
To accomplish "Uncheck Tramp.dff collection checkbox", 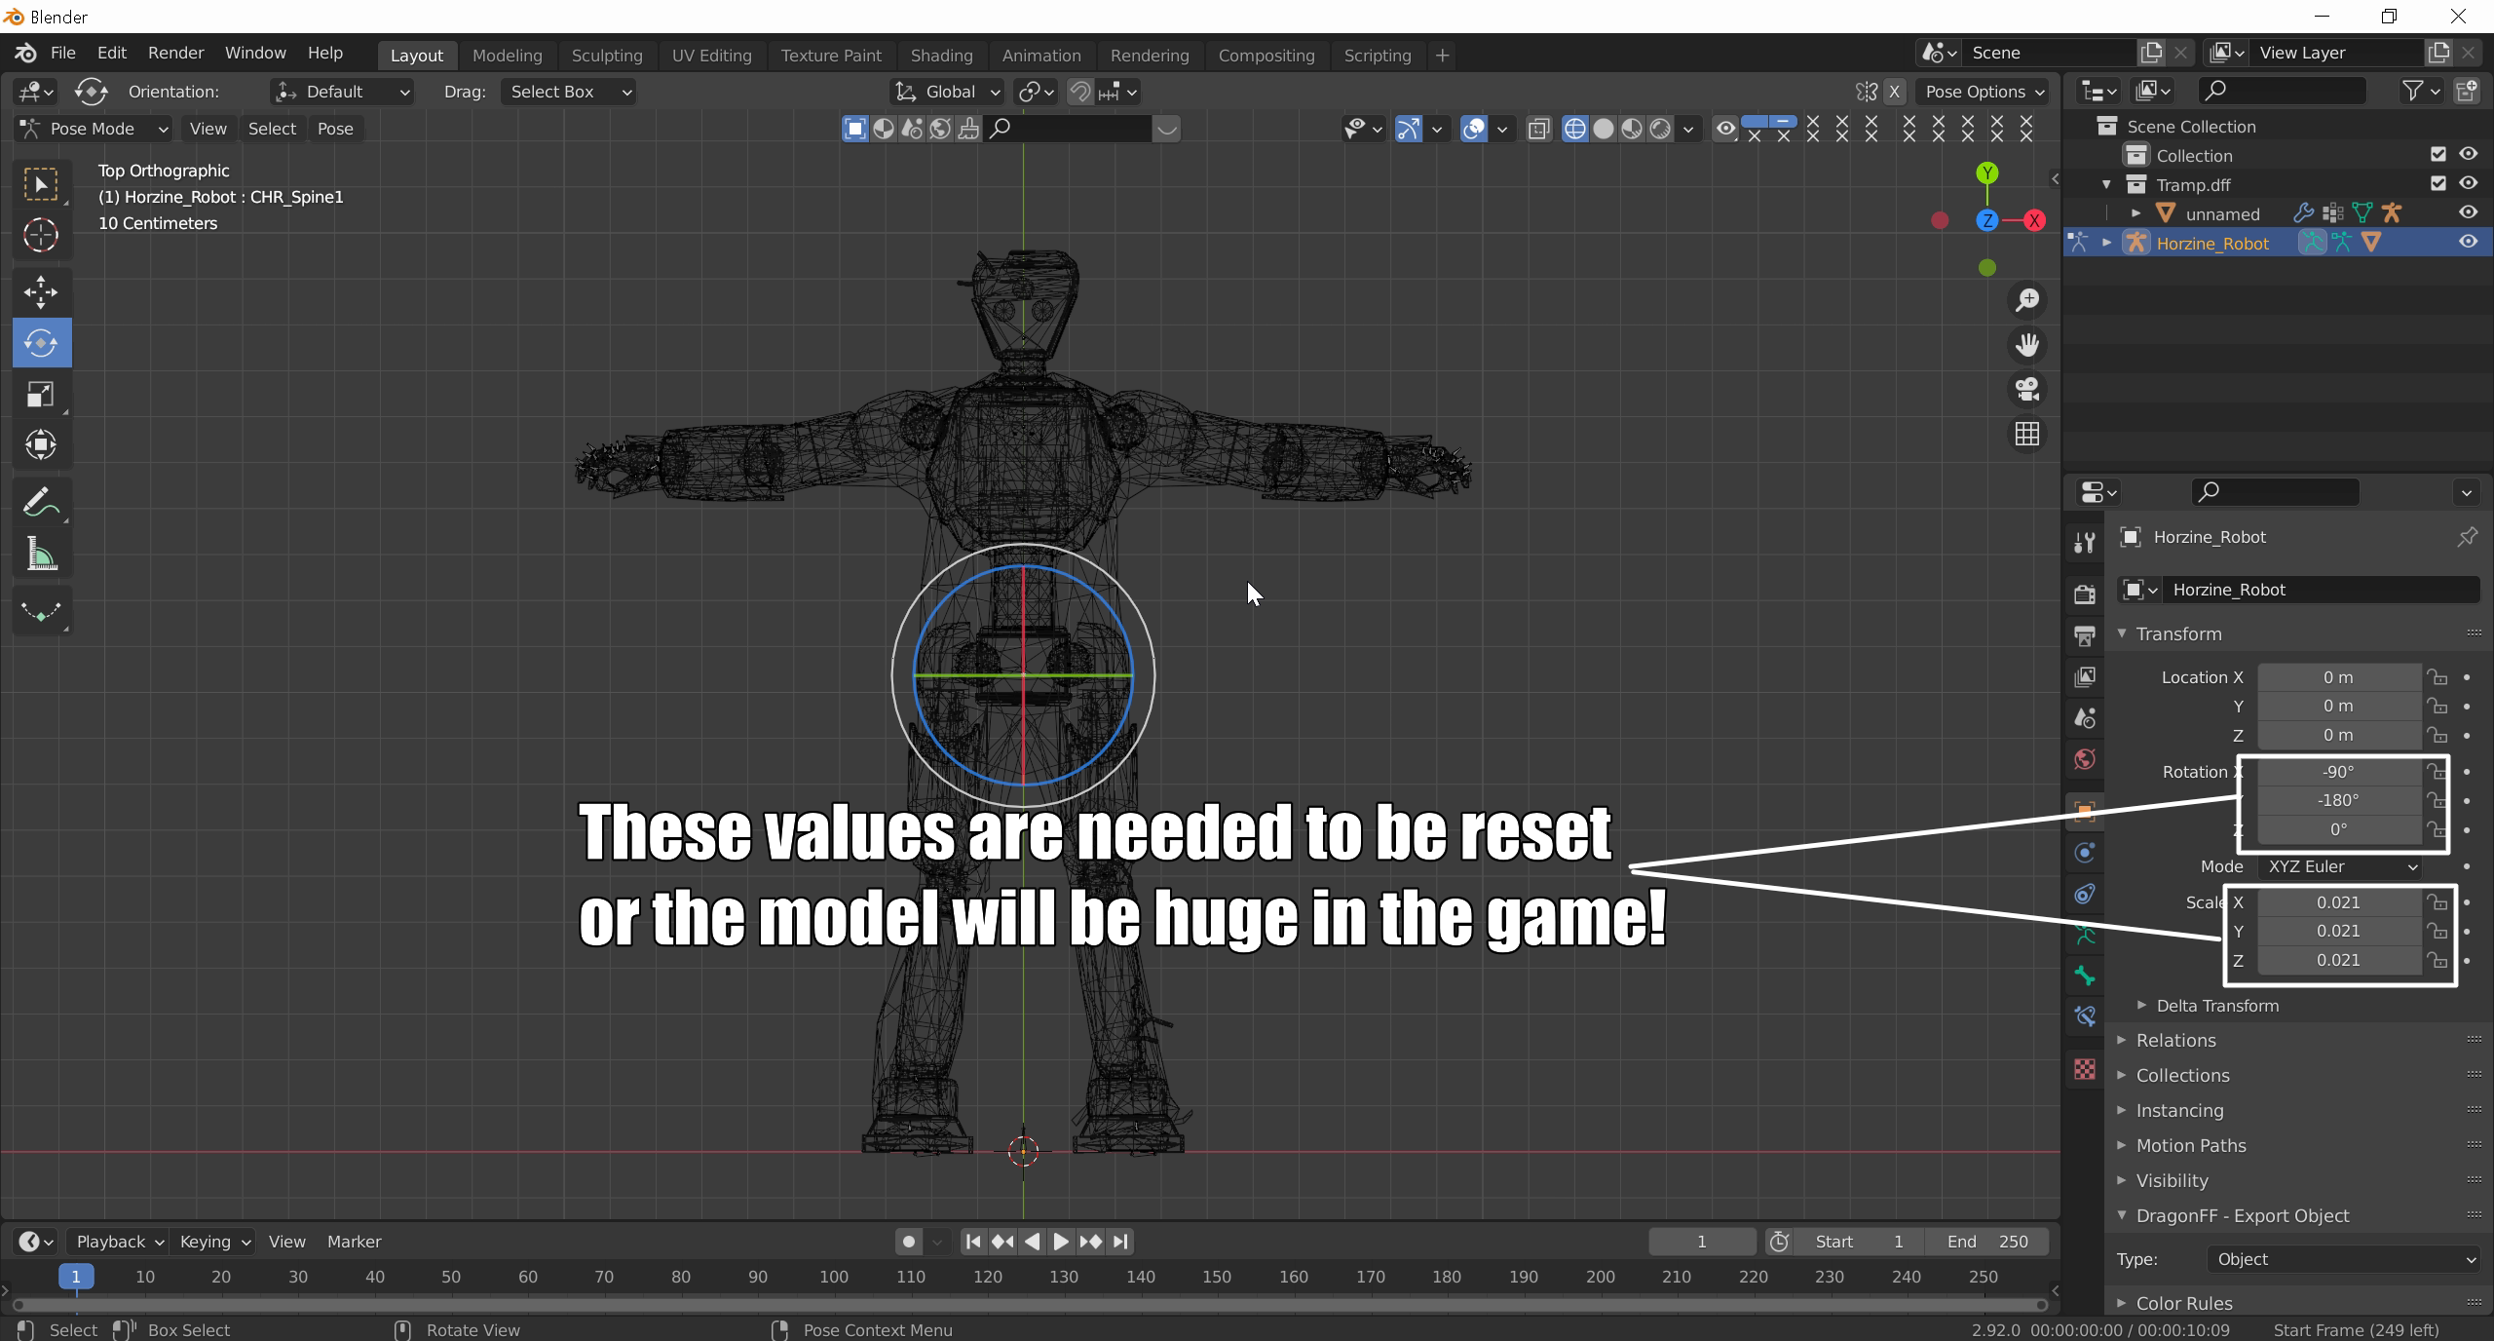I will click(x=2438, y=183).
